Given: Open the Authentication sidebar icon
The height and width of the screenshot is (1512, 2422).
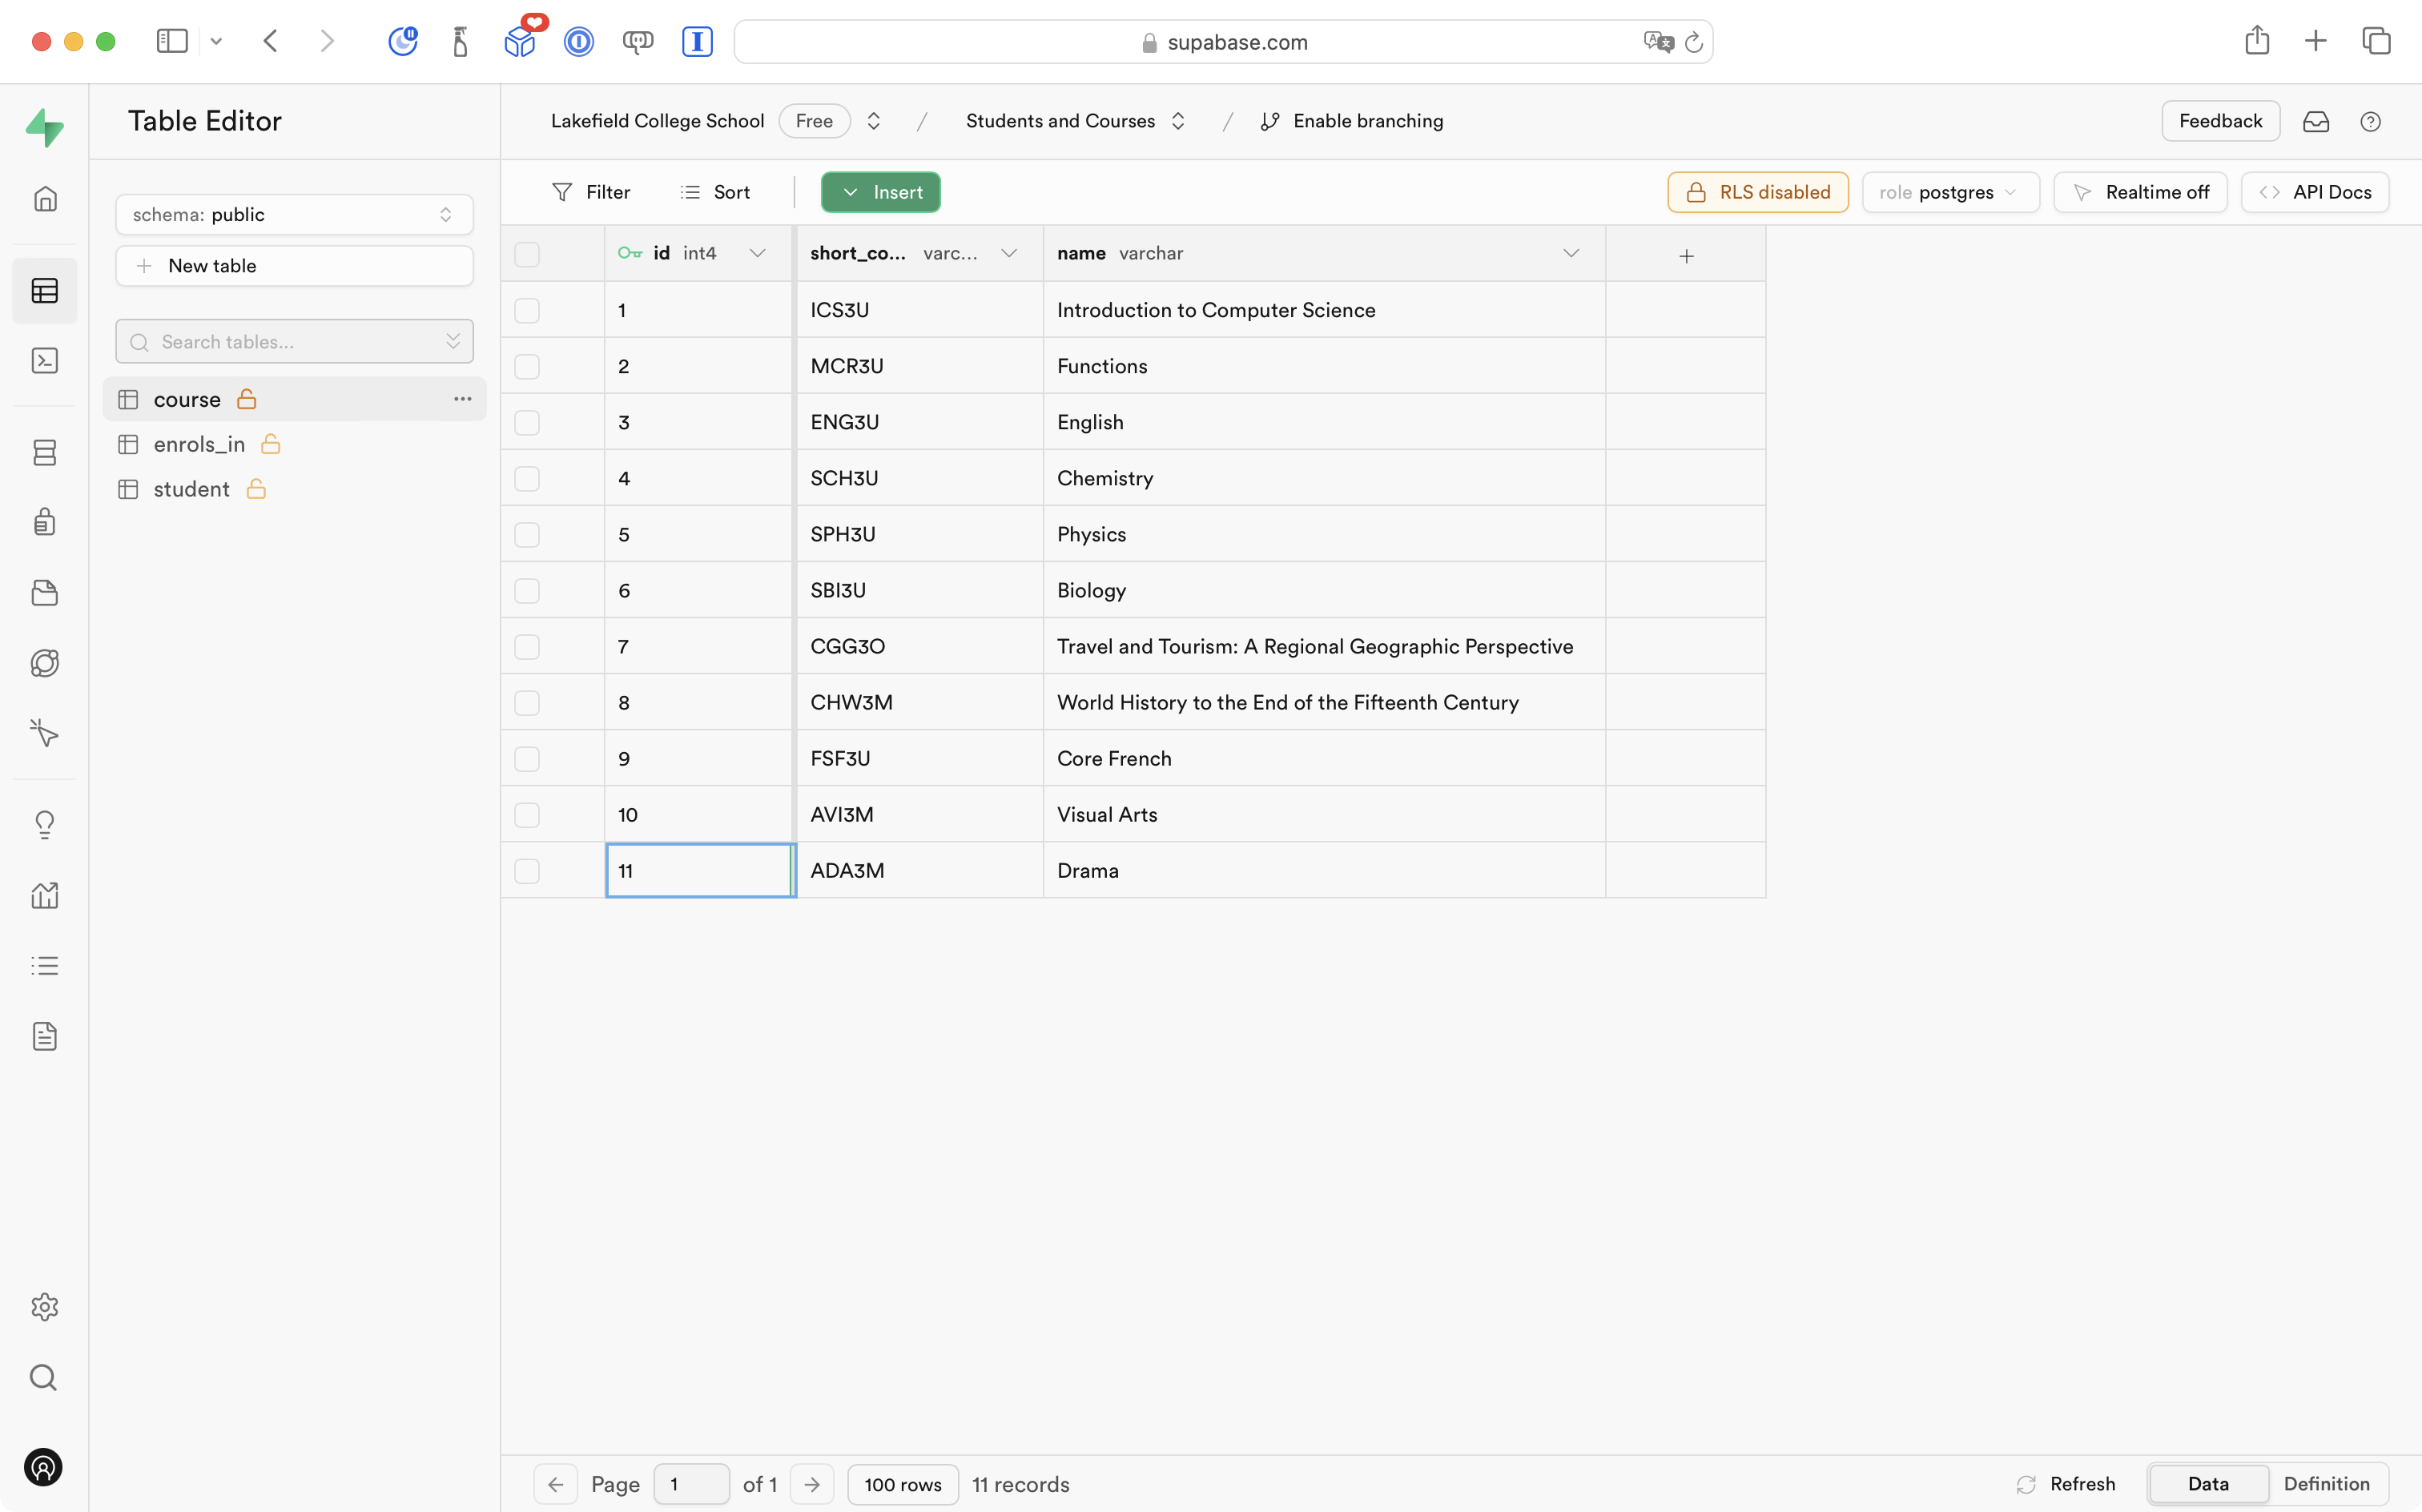Looking at the screenshot, I should [45, 522].
